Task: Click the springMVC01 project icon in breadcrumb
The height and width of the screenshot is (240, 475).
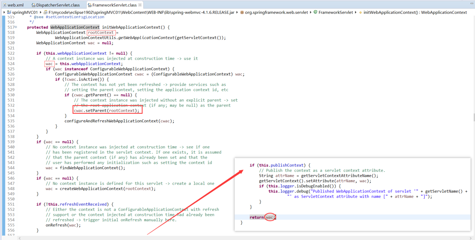Action: 9,12
